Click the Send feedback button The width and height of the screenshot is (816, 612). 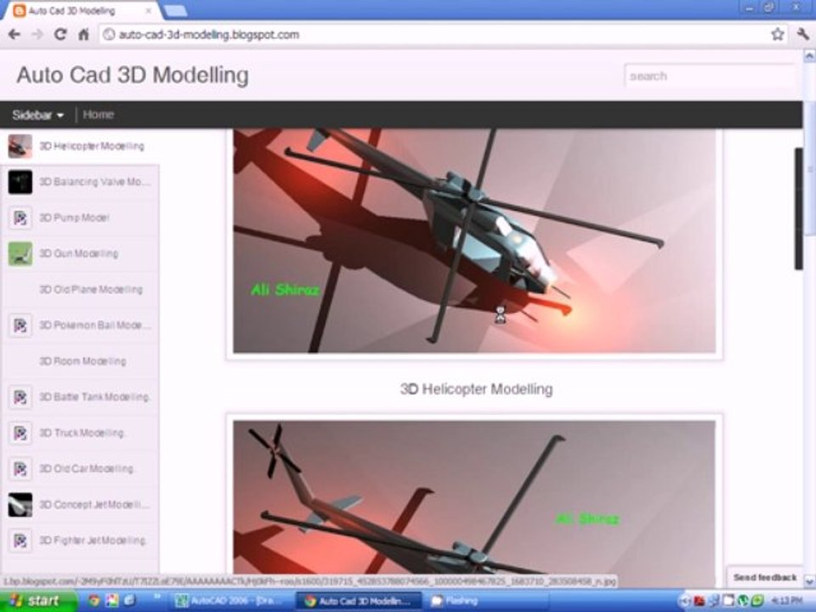pyautogui.click(x=764, y=578)
